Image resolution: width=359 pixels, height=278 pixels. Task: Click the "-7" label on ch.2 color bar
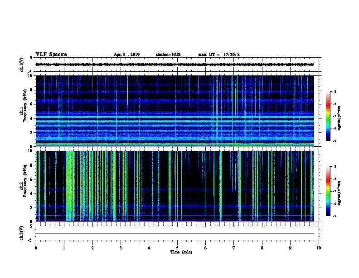pos(334,216)
